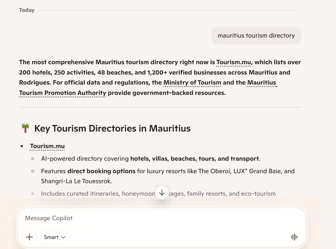Open the Tourism.mu bullet list link
336x249 pixels.
click(x=47, y=146)
